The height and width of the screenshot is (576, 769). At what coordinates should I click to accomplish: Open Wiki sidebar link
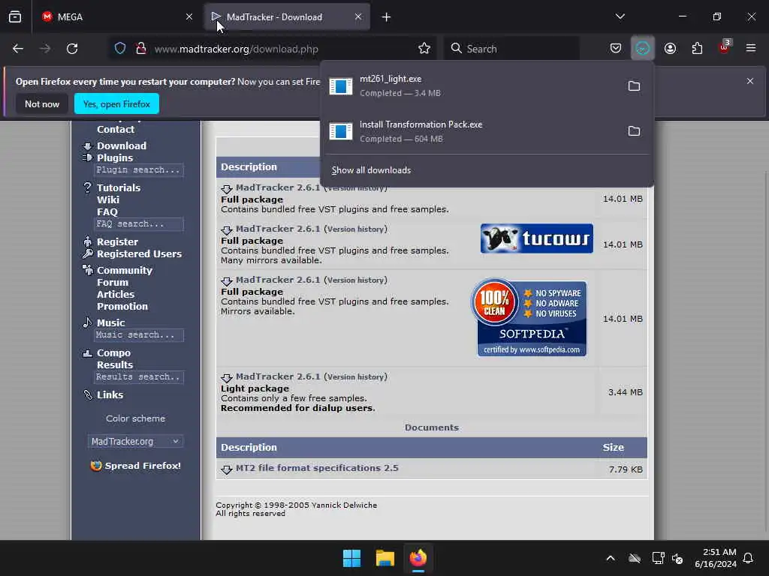click(x=108, y=199)
